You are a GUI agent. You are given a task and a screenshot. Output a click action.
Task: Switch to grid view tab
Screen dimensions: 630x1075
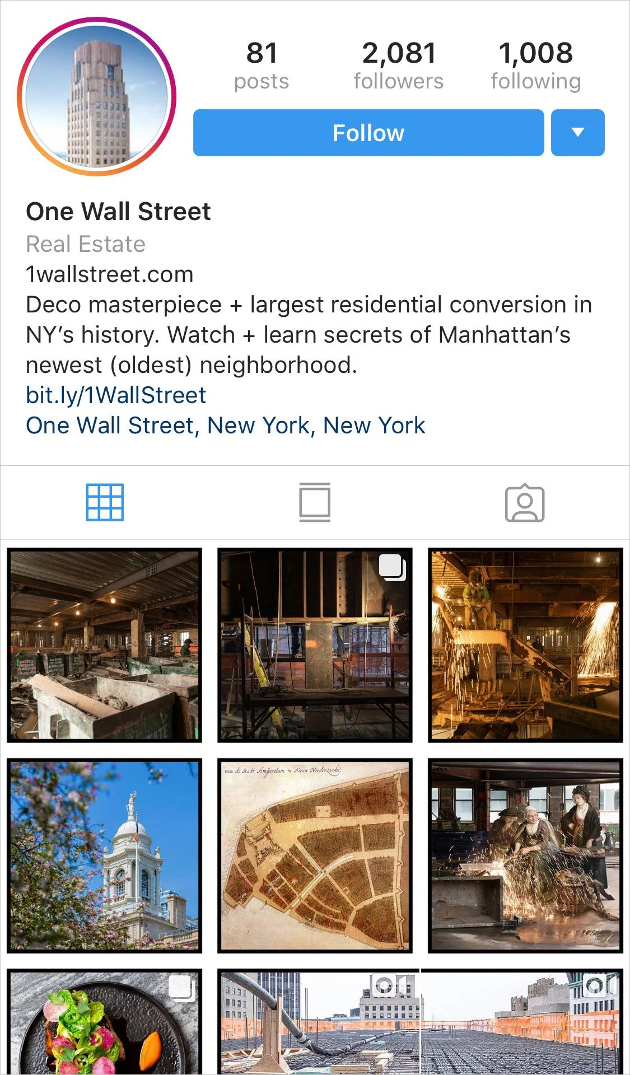[x=105, y=502]
